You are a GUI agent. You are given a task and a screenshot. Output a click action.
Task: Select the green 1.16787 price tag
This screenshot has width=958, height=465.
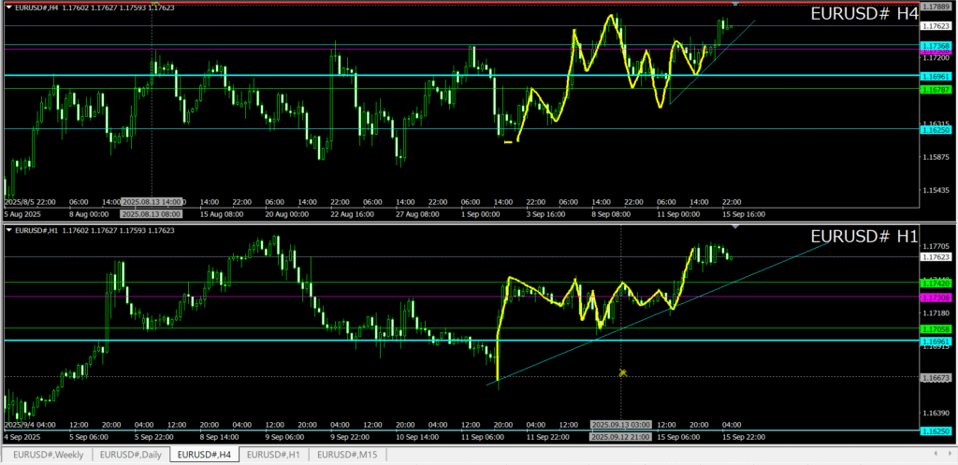pos(936,89)
